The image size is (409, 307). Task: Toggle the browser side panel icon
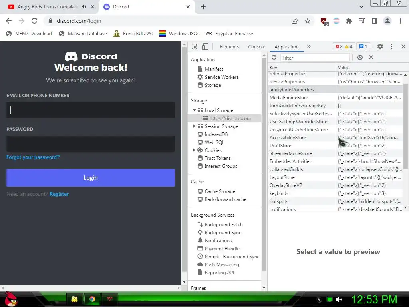tap(375, 21)
